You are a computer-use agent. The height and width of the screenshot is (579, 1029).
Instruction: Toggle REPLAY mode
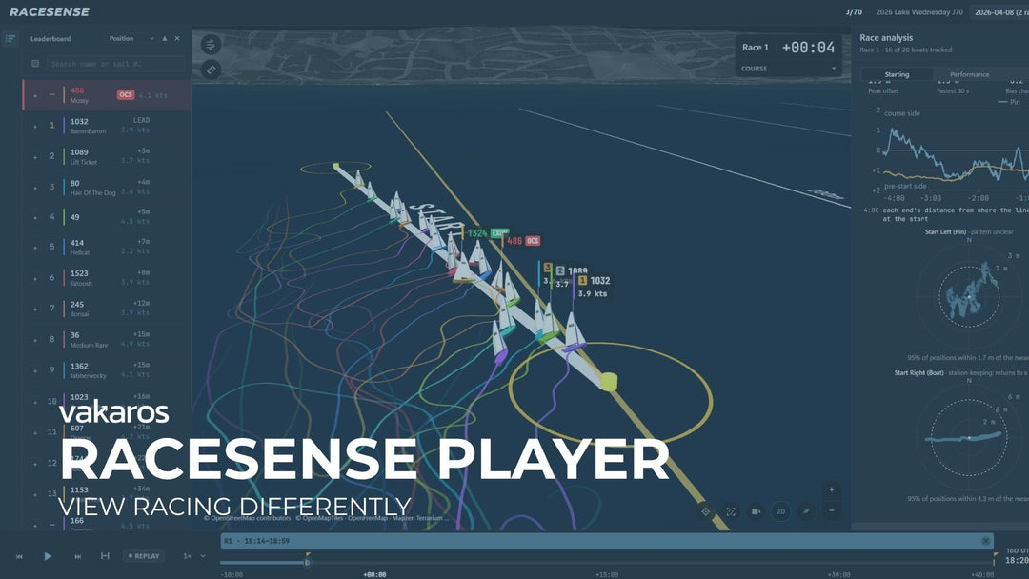(x=144, y=556)
